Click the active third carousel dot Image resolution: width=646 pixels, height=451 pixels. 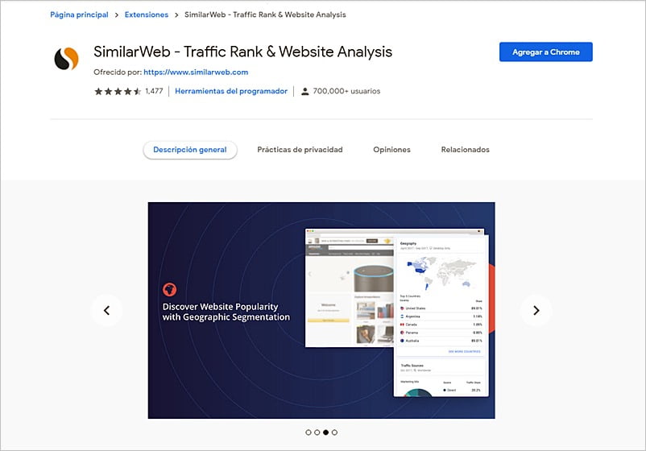[326, 432]
